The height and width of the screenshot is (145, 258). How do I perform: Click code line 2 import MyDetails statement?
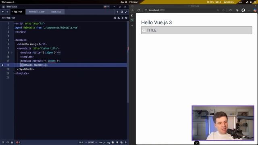pos(46,28)
